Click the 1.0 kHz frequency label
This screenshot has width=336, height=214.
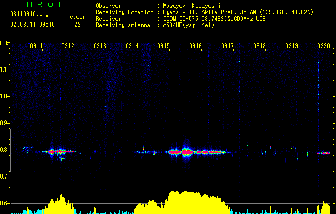(x=4, y=96)
